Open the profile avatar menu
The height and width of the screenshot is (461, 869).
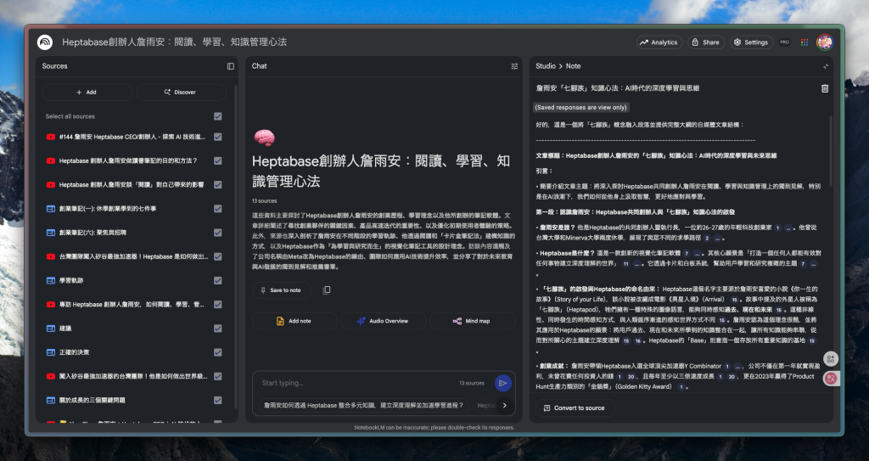point(825,42)
